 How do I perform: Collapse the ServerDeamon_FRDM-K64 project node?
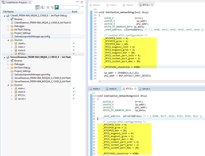pos(5,57)
